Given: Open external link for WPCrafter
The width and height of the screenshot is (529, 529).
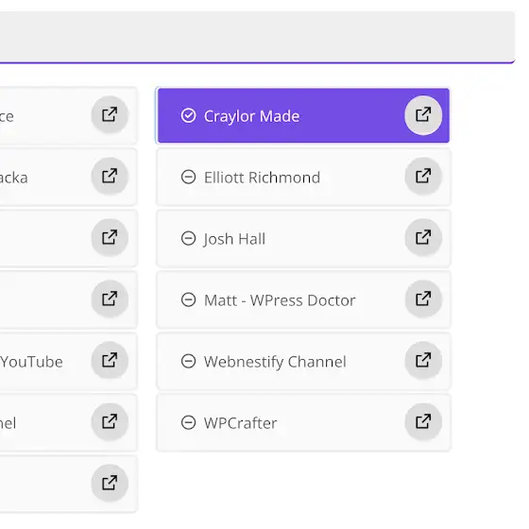Looking at the screenshot, I should click(423, 422).
